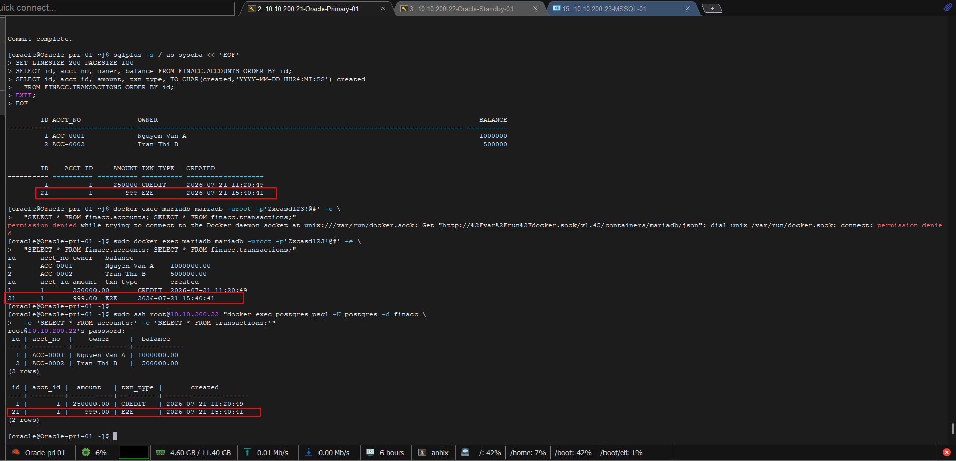Image resolution: width=956 pixels, height=461 pixels.
Task: Click the Oracle-pri-01 hostname label
Action: [45, 453]
